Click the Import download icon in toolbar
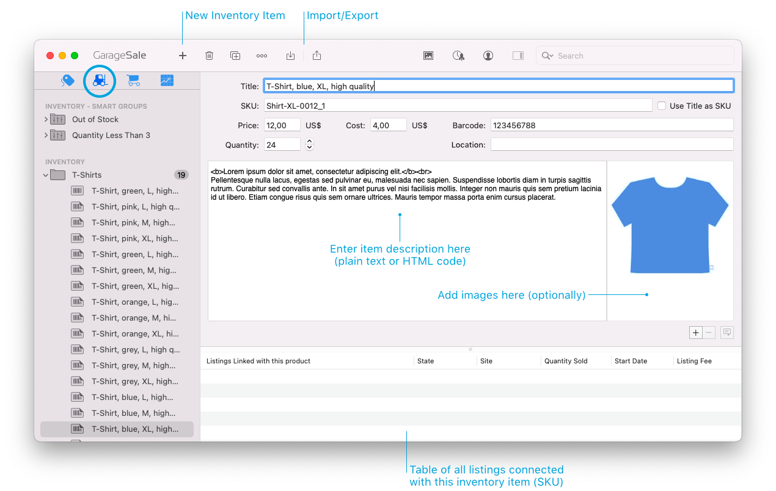 pyautogui.click(x=290, y=56)
